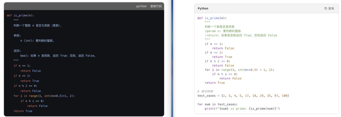This screenshot has width=341, height=117.
Task: Click the final 'return True' line in the dark block
Action: pyautogui.click(x=23, y=111)
